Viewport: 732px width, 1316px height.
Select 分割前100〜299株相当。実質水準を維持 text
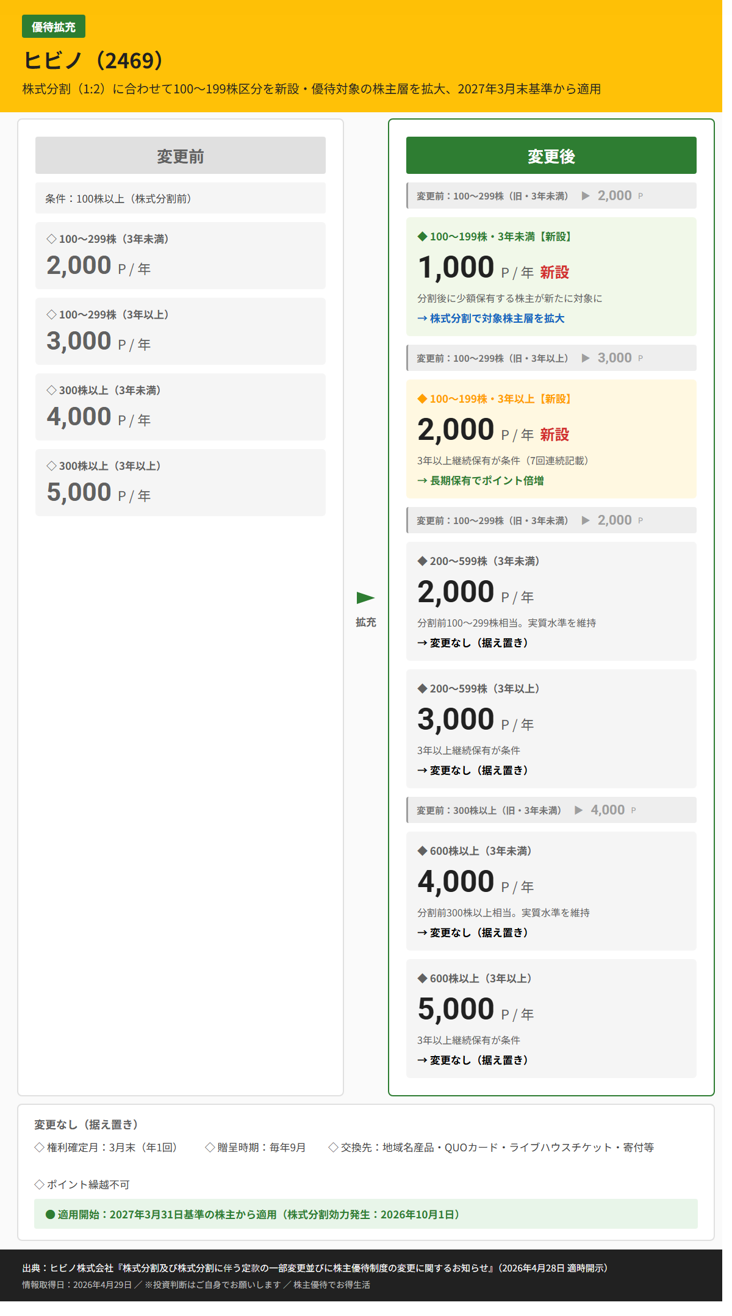pos(507,623)
